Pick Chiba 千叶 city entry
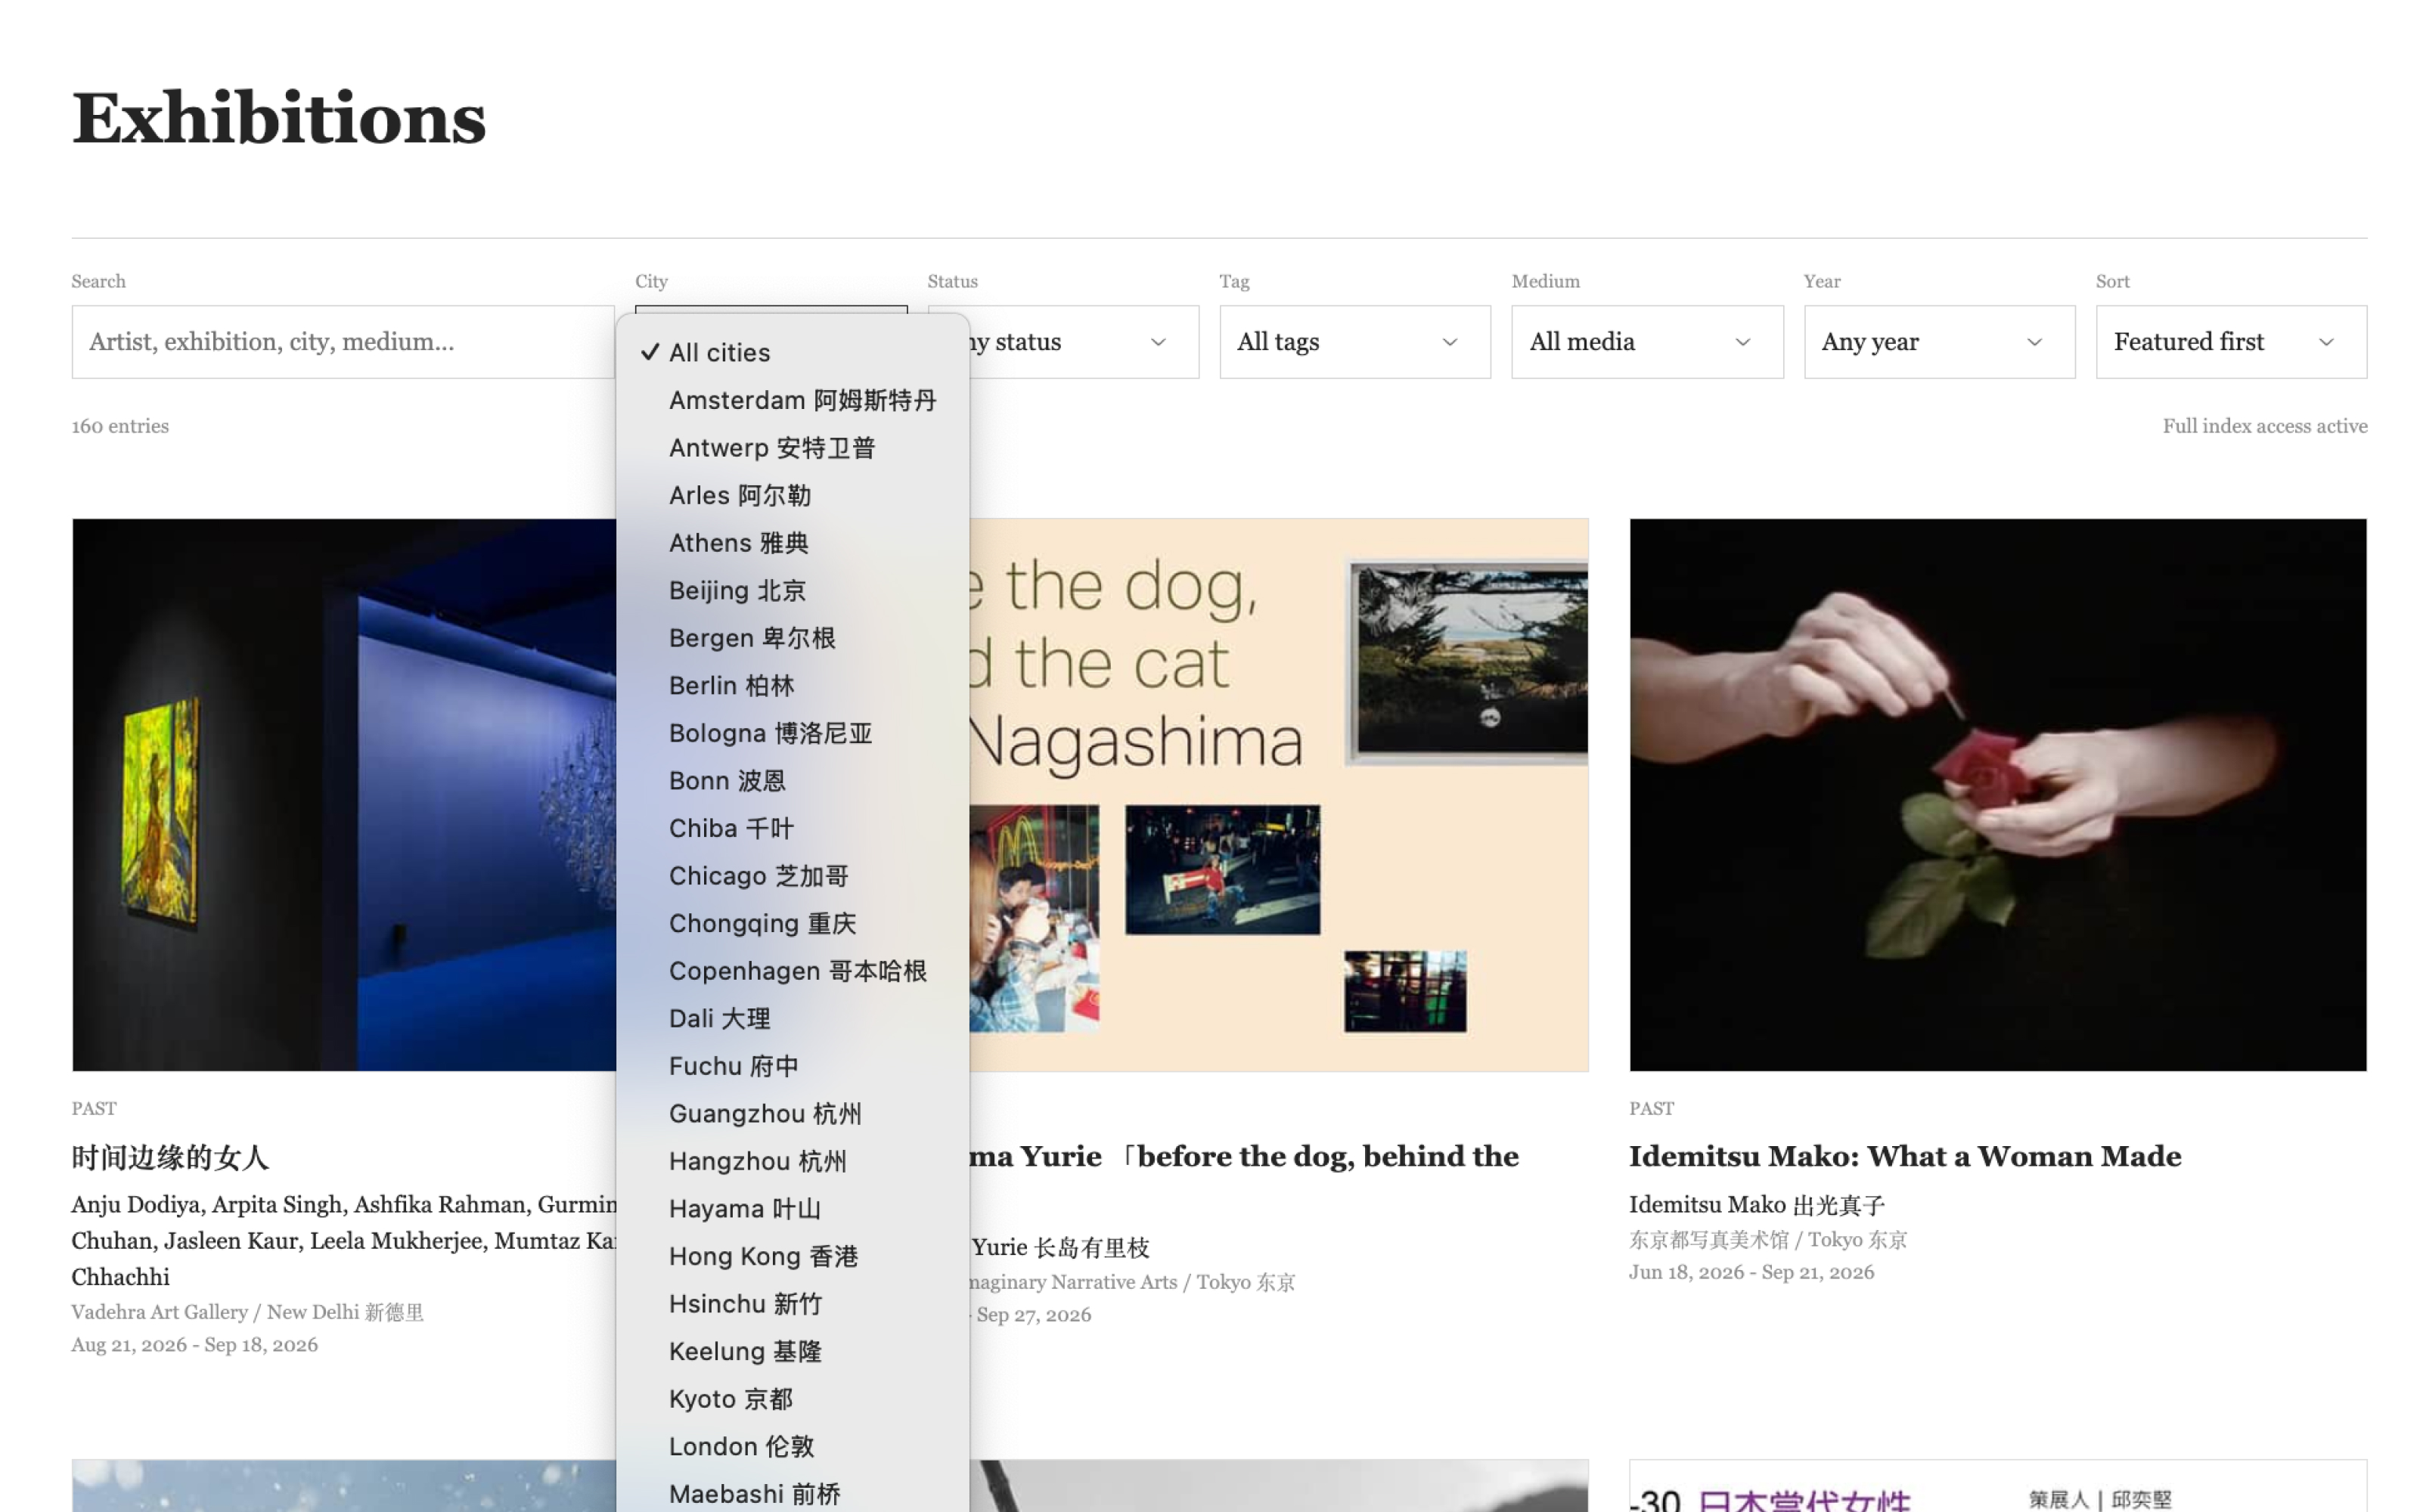This screenshot has height=1512, width=2420. coord(792,828)
